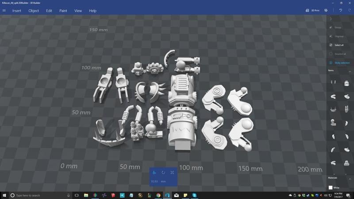Open the Insert menu
354x199 pixels.
[x=17, y=11]
